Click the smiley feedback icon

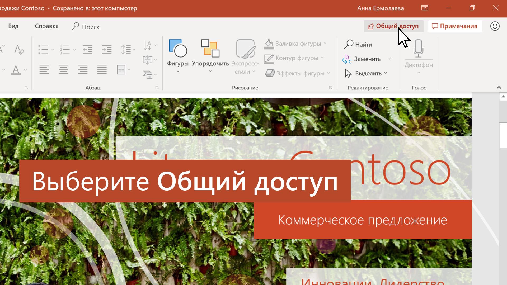point(495,26)
